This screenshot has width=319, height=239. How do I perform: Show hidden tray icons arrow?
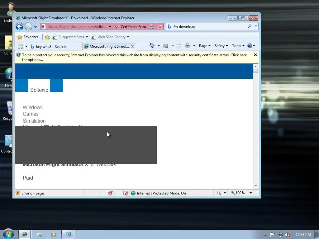(x=265, y=235)
